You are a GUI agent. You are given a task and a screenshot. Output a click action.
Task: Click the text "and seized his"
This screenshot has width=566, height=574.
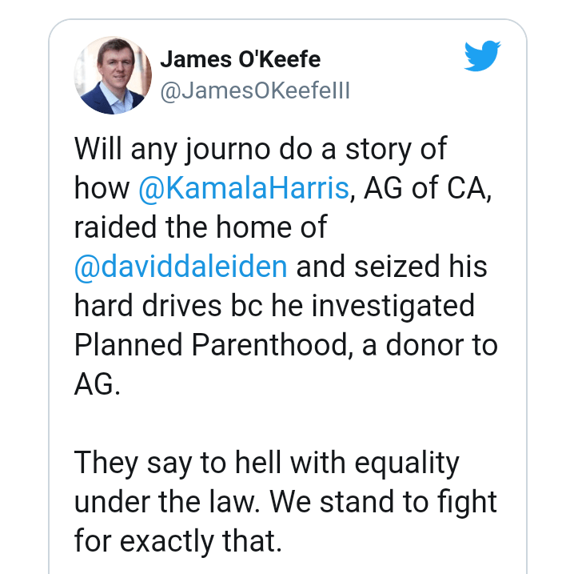pos(392,266)
